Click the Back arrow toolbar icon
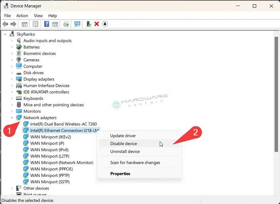Viewport: 280px width, 204px height. [x=5, y=24]
